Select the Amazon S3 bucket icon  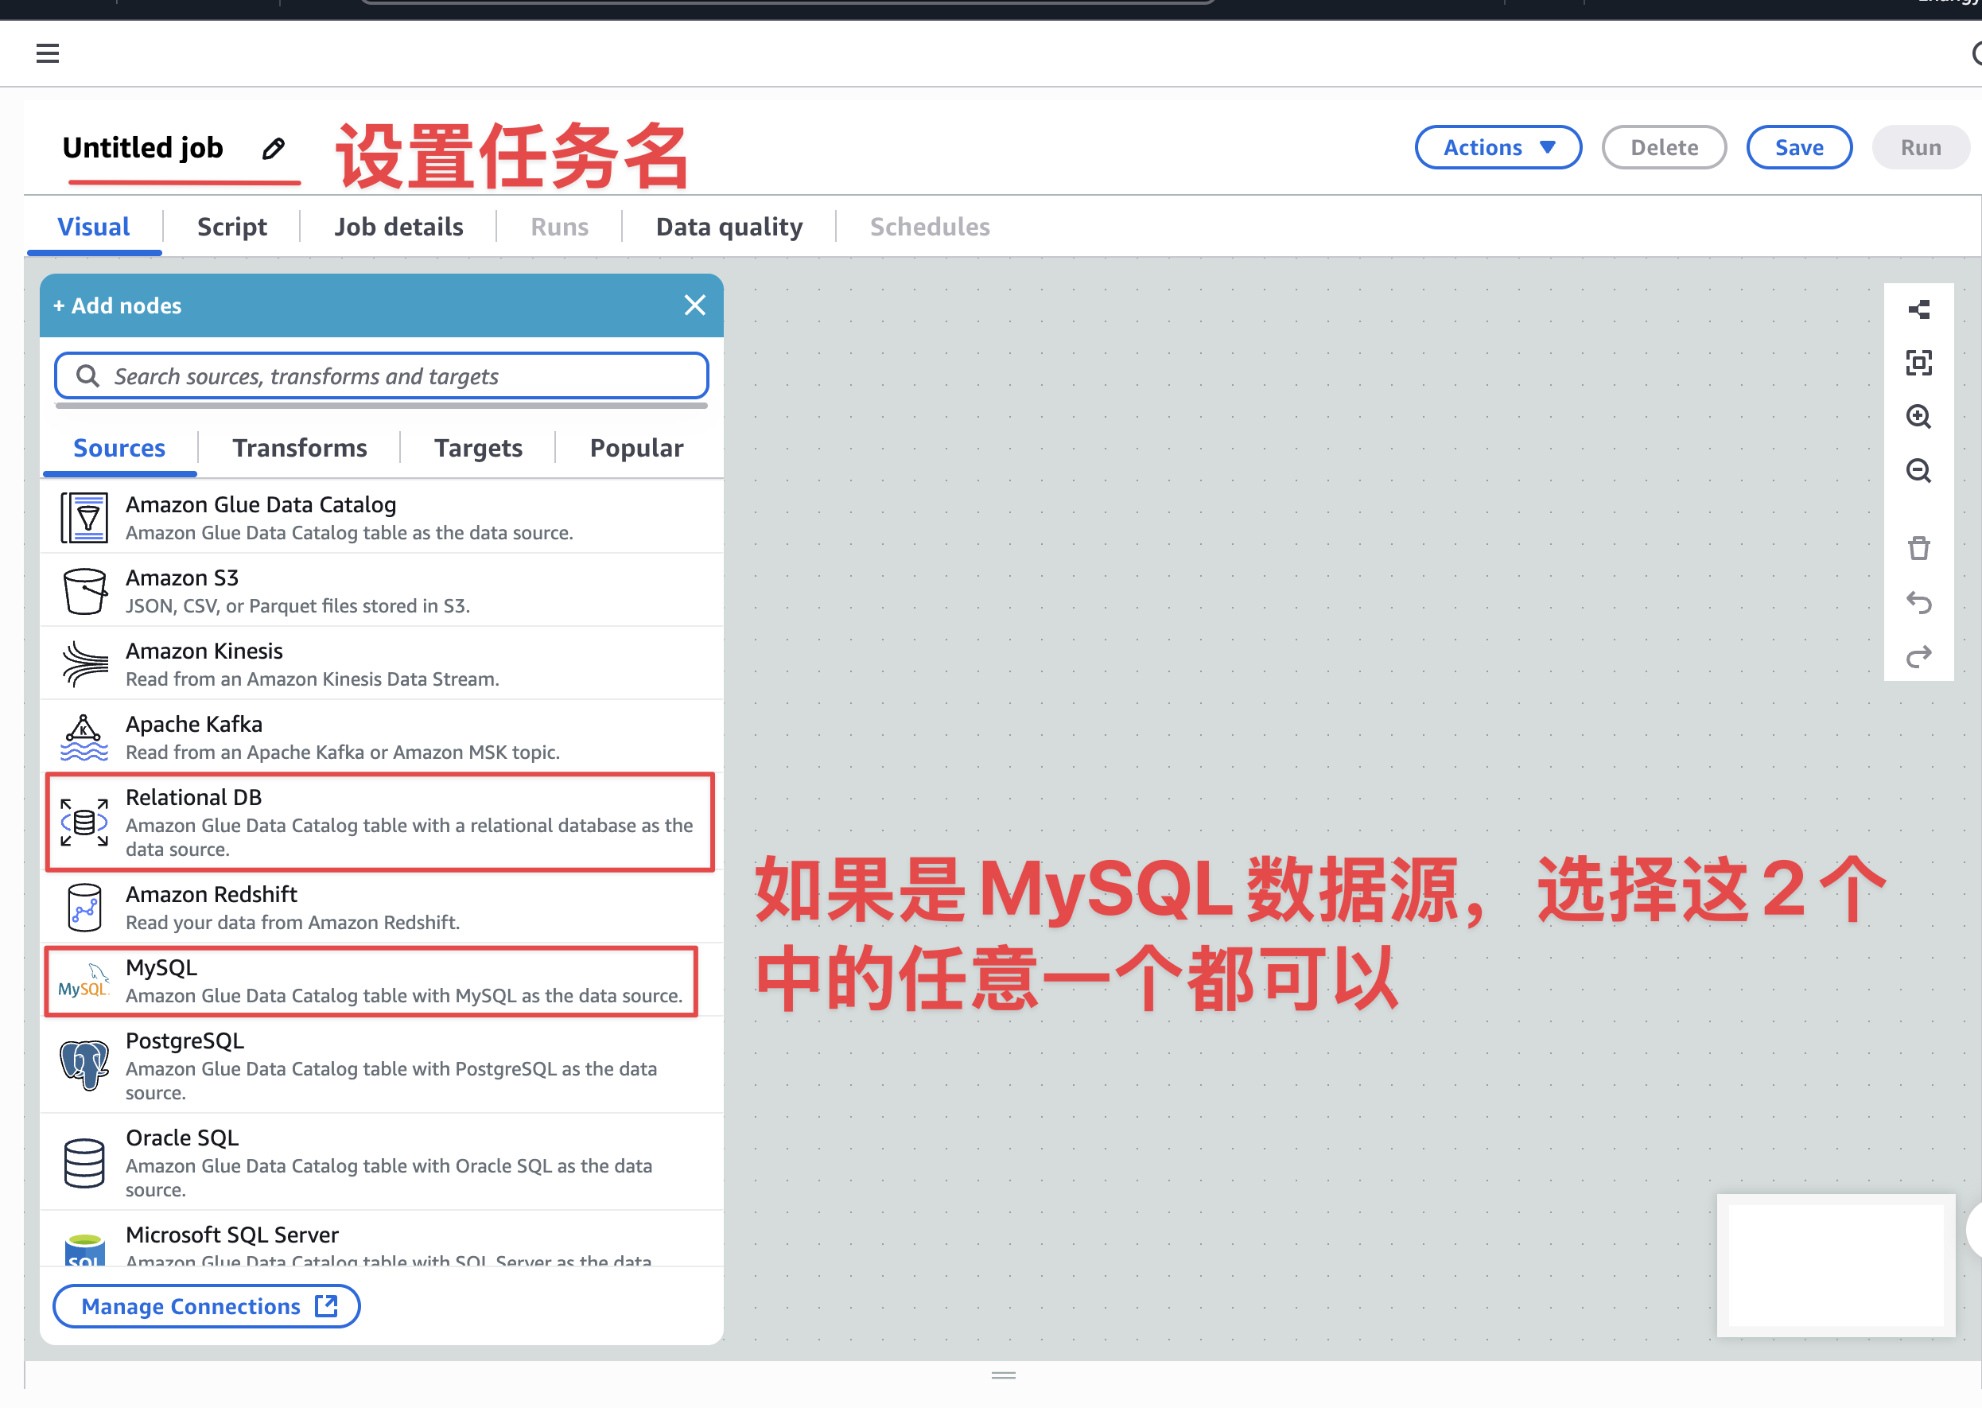[84, 591]
